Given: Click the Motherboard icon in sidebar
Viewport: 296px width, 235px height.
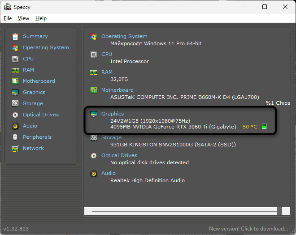Looking at the screenshot, I should (x=15, y=81).
